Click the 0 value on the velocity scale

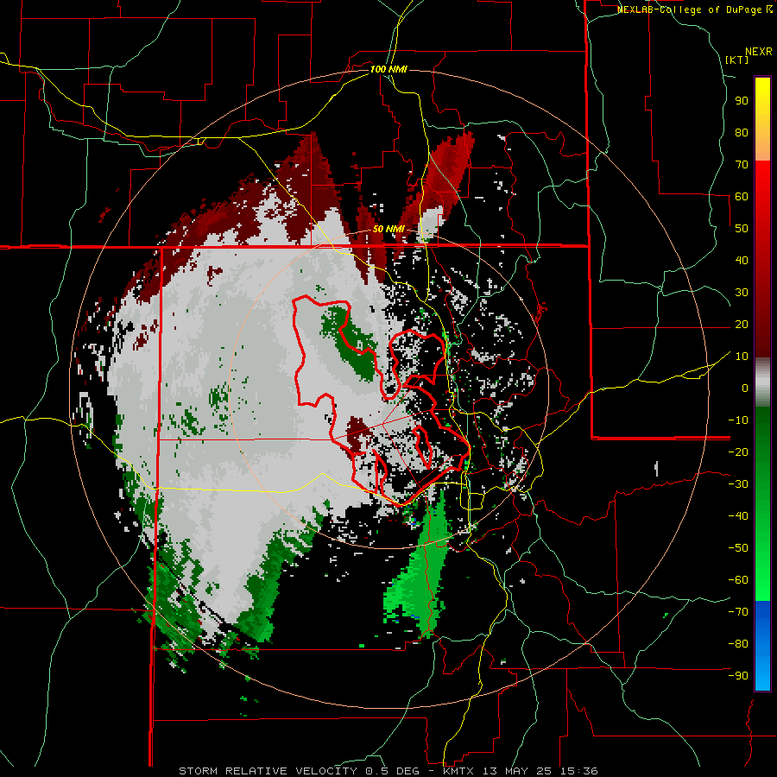point(745,388)
